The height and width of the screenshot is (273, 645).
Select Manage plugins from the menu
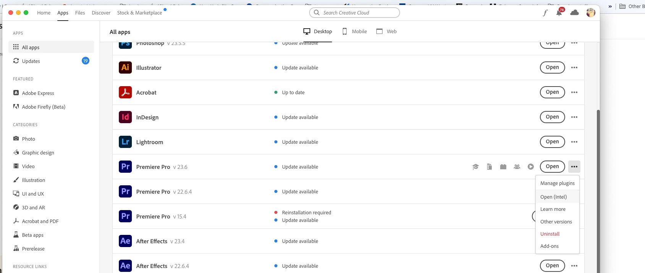click(557, 183)
